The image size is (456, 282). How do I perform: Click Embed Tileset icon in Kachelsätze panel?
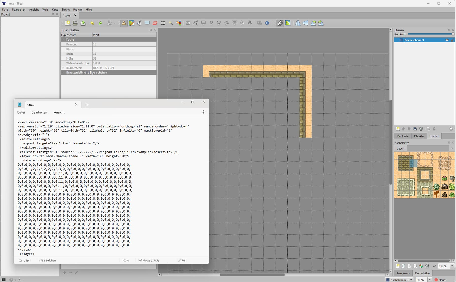coord(403,266)
